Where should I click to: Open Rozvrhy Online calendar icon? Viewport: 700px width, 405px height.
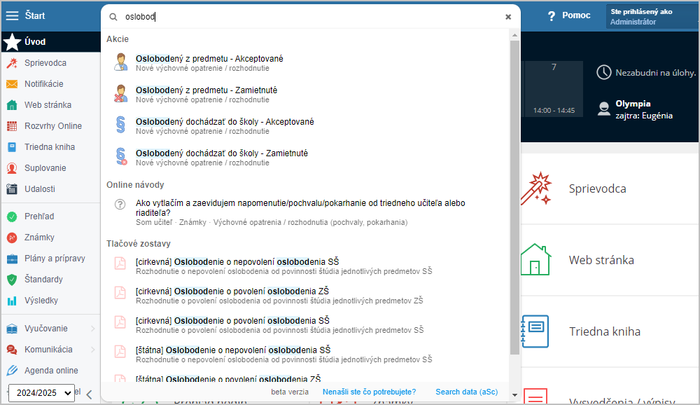click(x=12, y=126)
